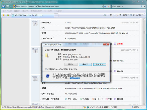
Task: Click the green disk icon beside アメリカ
Action: click(81, 99)
